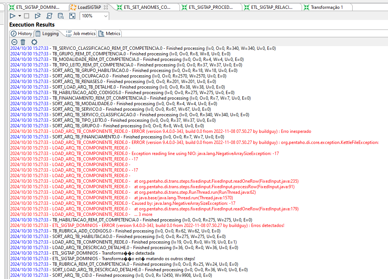Select the SORT_ARQ_TB_HABILITACAO.0 log line
388x279 pixels.
(x=118, y=237)
